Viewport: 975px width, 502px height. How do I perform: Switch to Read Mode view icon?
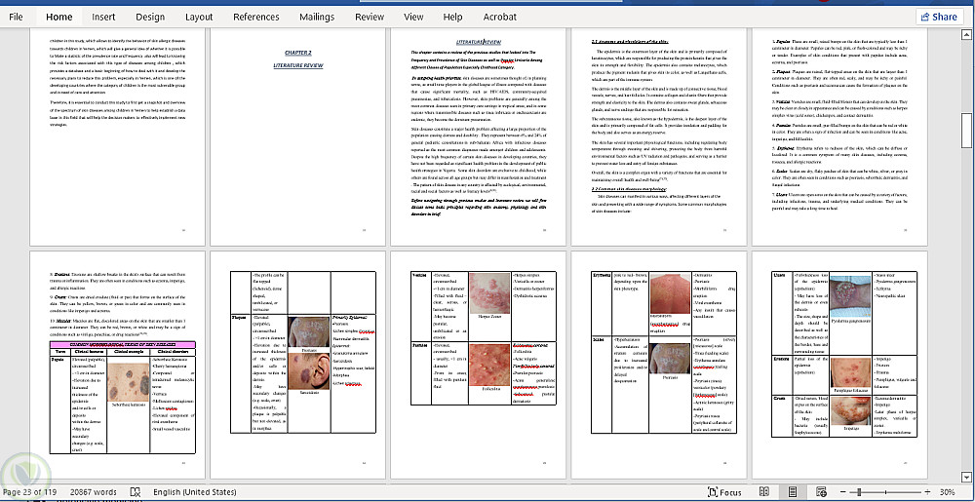pyautogui.click(x=764, y=492)
